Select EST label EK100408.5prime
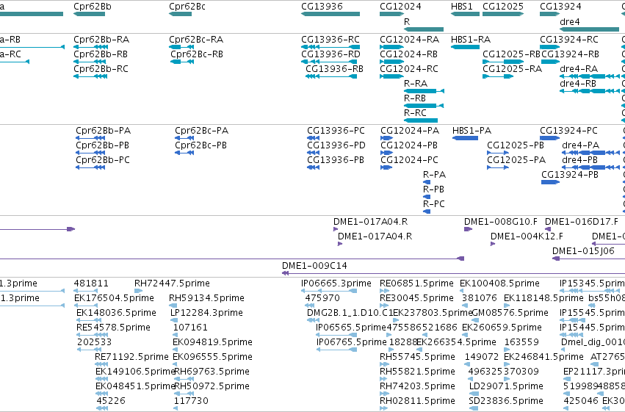This screenshot has width=625, height=412. point(499,283)
